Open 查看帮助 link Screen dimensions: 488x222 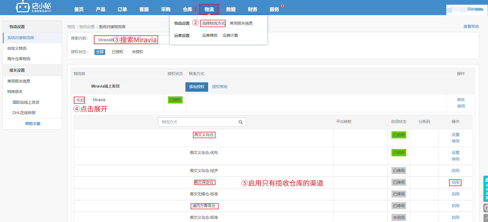(x=471, y=27)
